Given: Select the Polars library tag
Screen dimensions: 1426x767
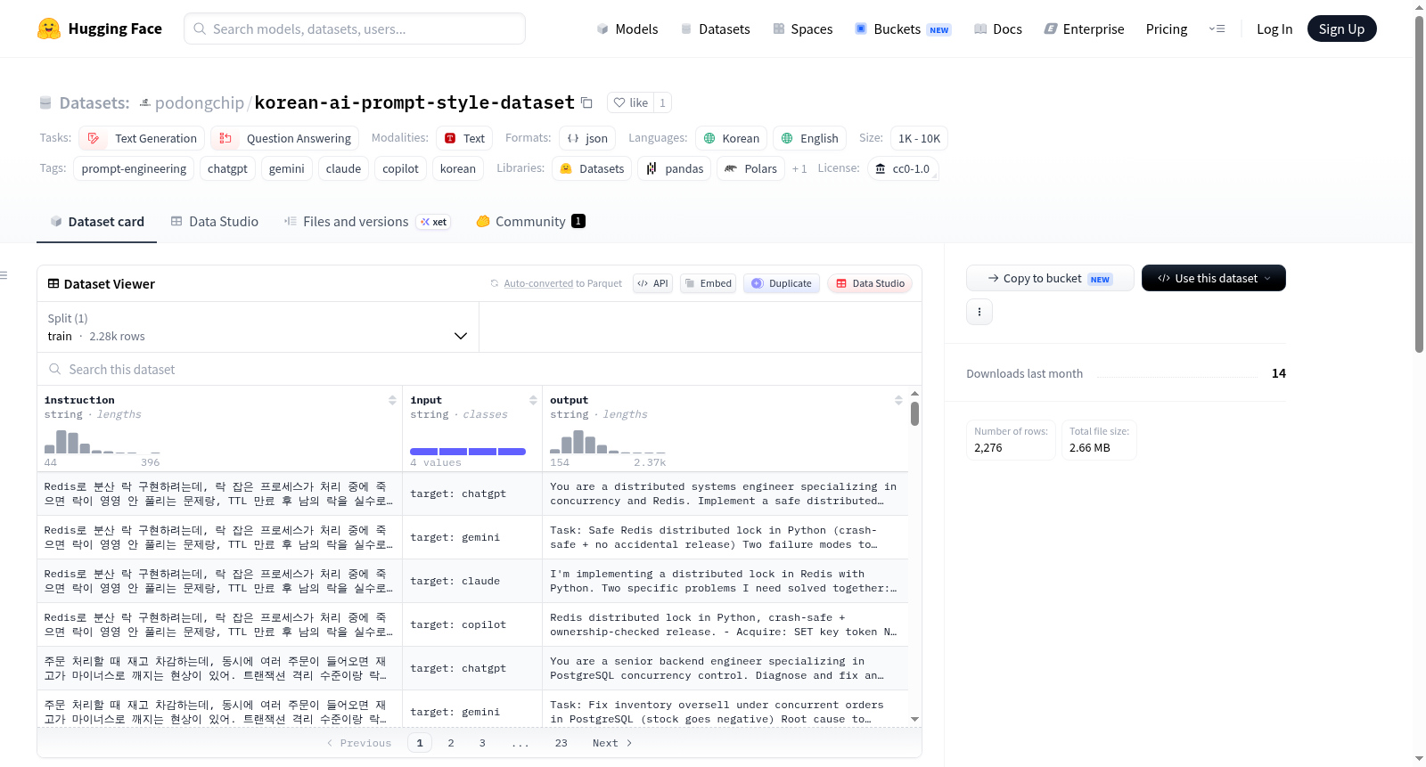Looking at the screenshot, I should coord(750,168).
